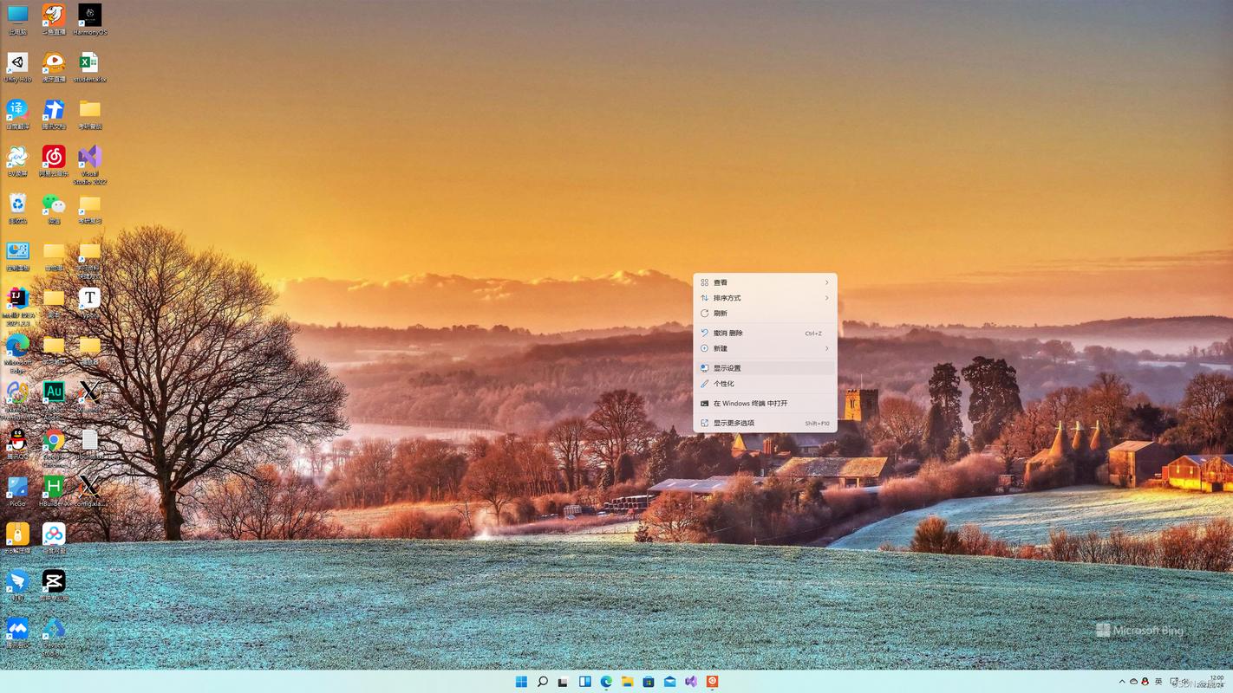Expand the arrow beside 查看

(826, 282)
